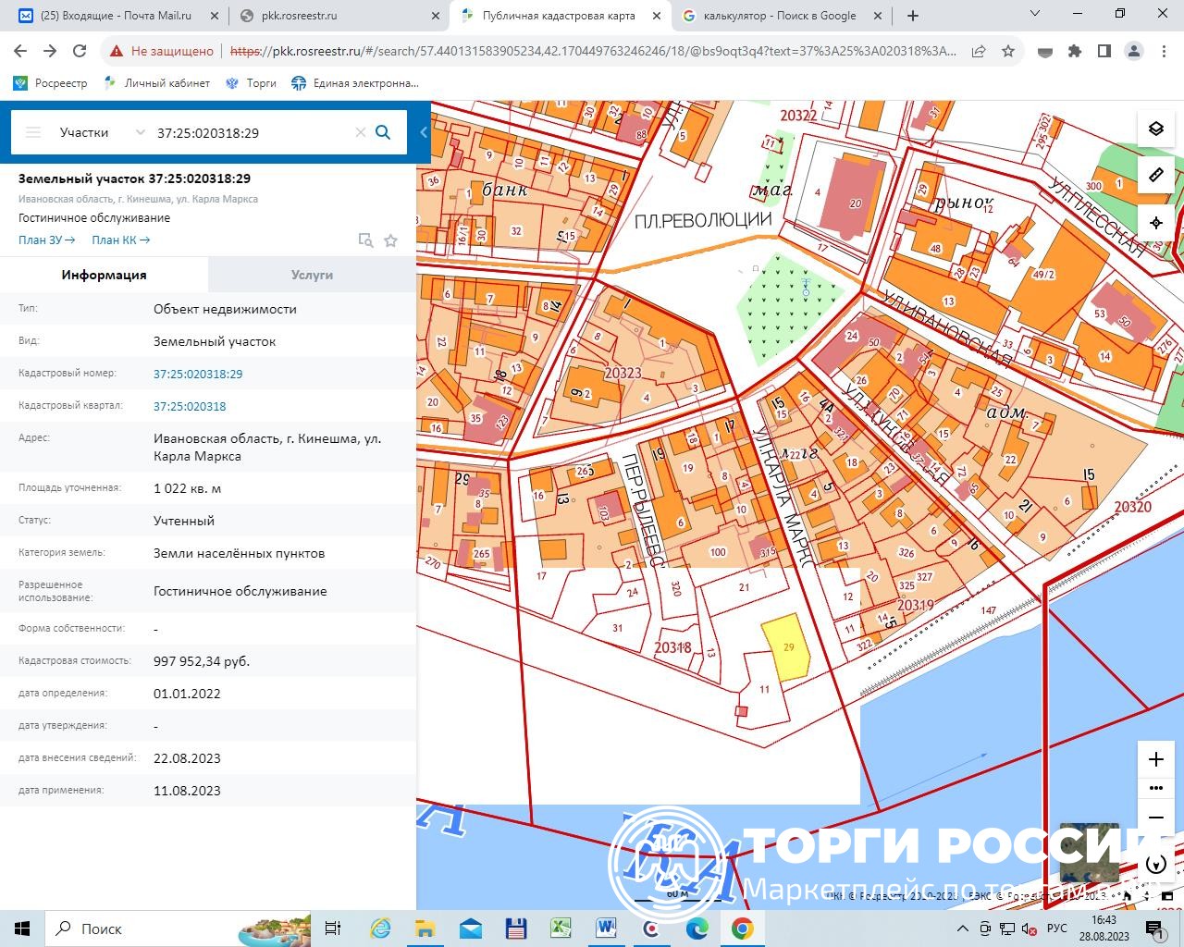Switch to the Услуги tab
The height and width of the screenshot is (947, 1184).
312,275
